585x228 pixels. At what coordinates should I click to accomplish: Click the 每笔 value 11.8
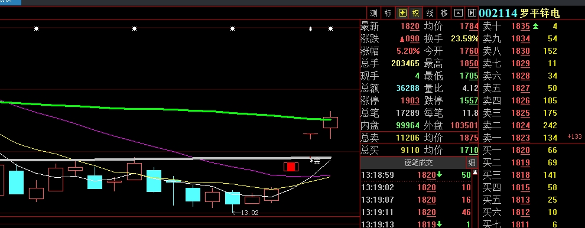tap(470, 113)
